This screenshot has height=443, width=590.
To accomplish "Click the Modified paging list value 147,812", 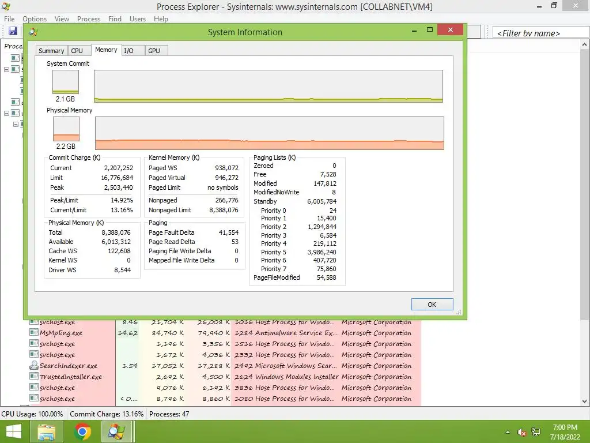I will [x=325, y=183].
